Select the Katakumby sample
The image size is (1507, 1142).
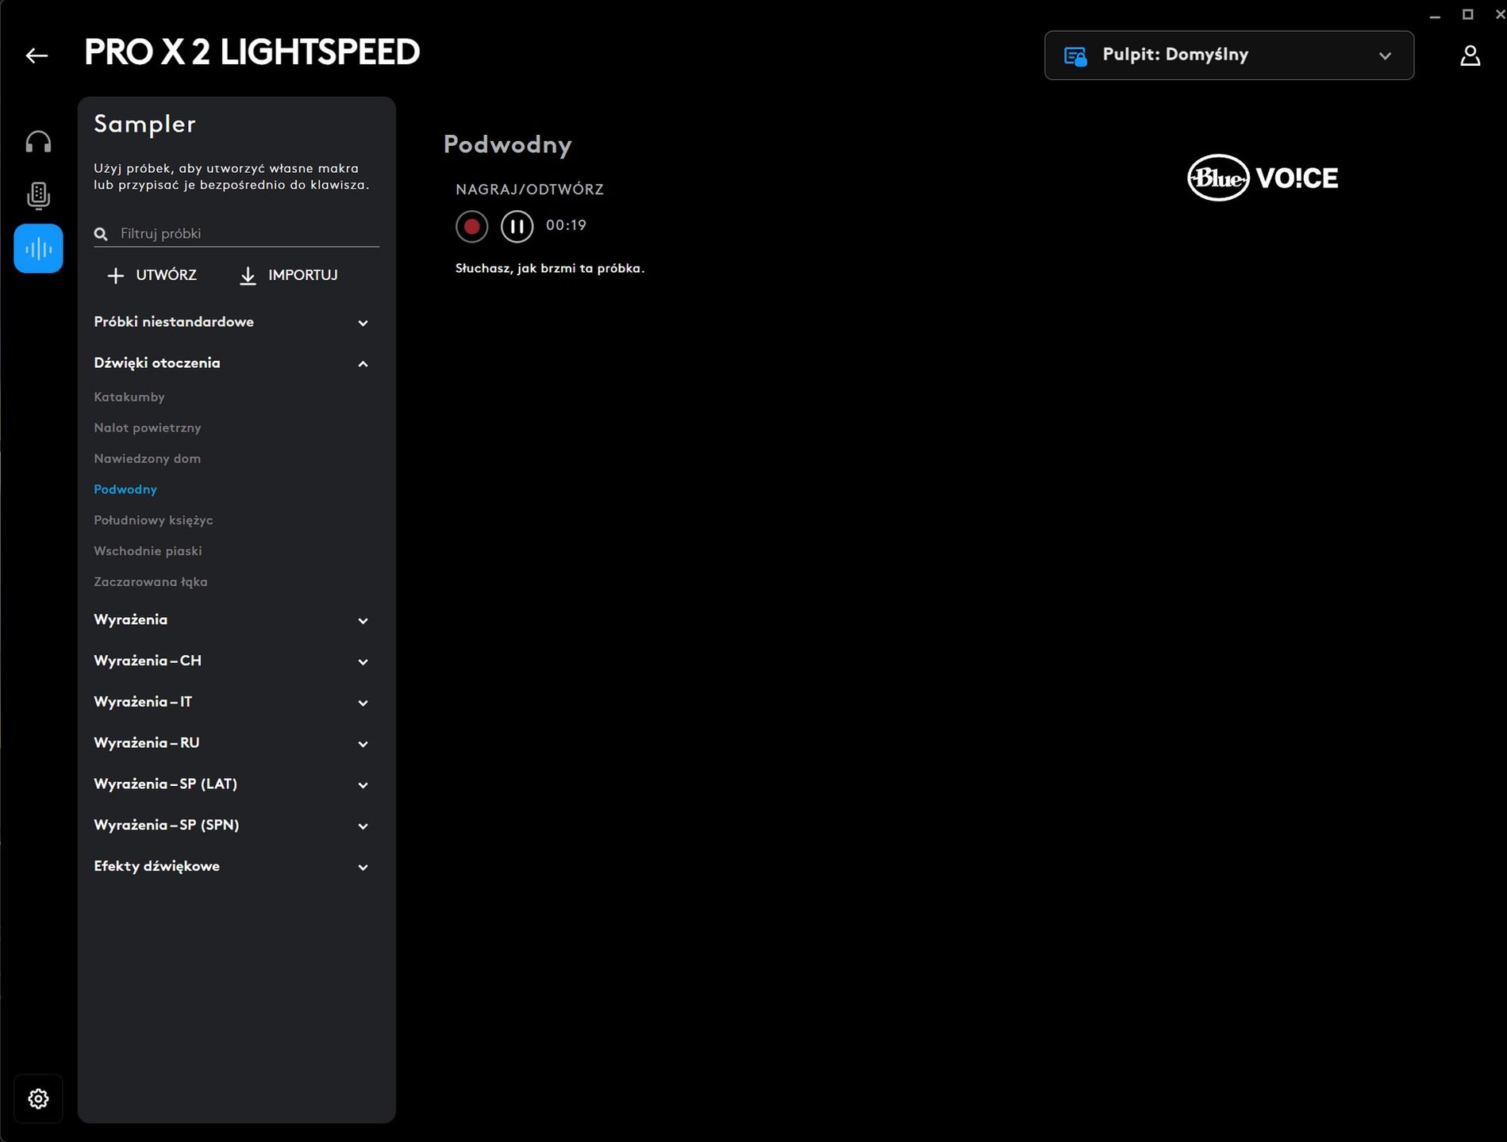[x=129, y=397]
